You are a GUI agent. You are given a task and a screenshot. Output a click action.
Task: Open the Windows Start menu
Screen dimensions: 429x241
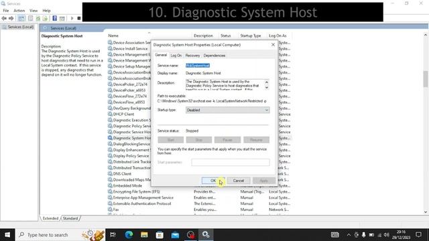coord(7,235)
